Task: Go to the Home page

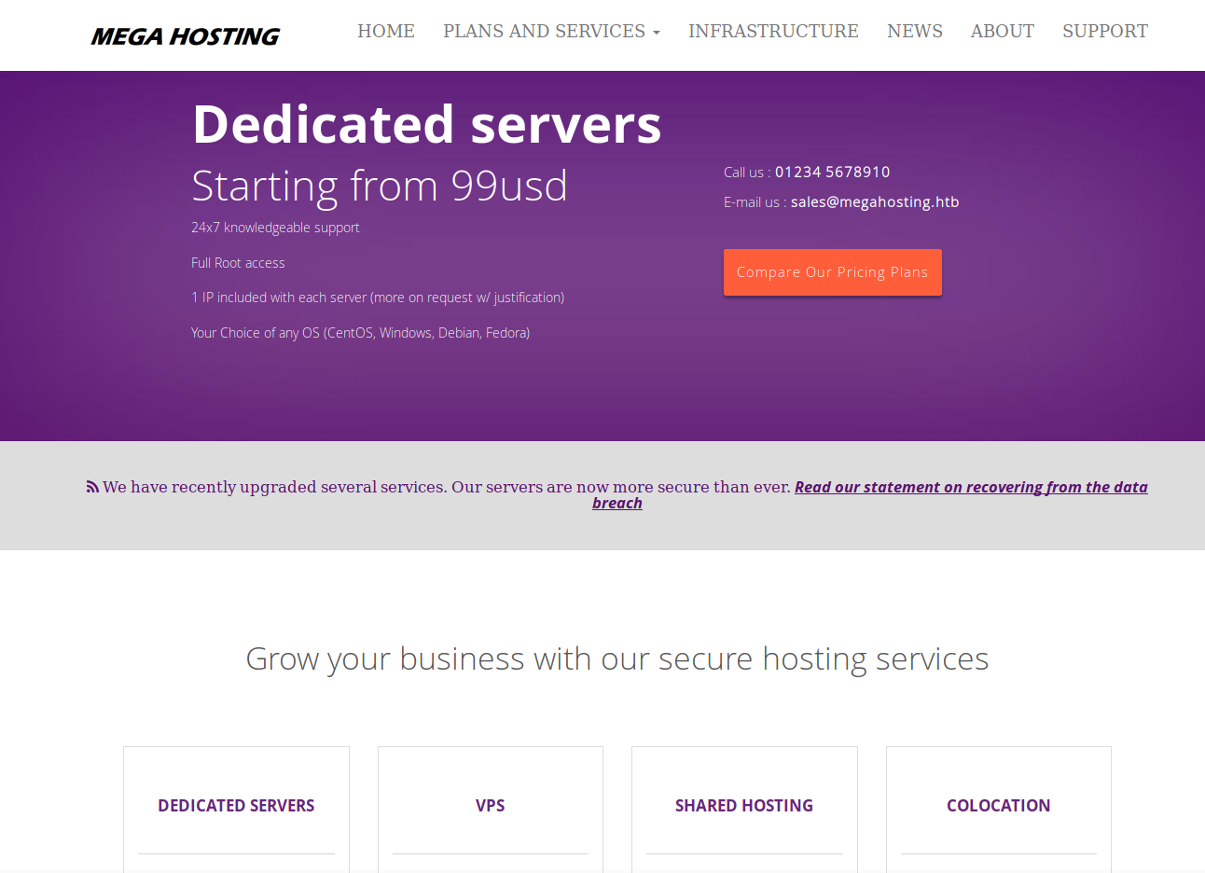Action: click(385, 31)
